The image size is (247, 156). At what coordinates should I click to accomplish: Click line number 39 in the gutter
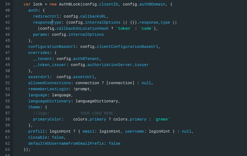pyautogui.click(x=7, y=4)
